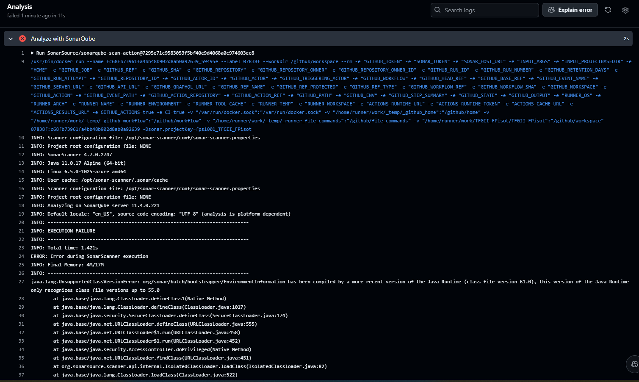
Task: Click log line number 1
Action: [x=22, y=53]
